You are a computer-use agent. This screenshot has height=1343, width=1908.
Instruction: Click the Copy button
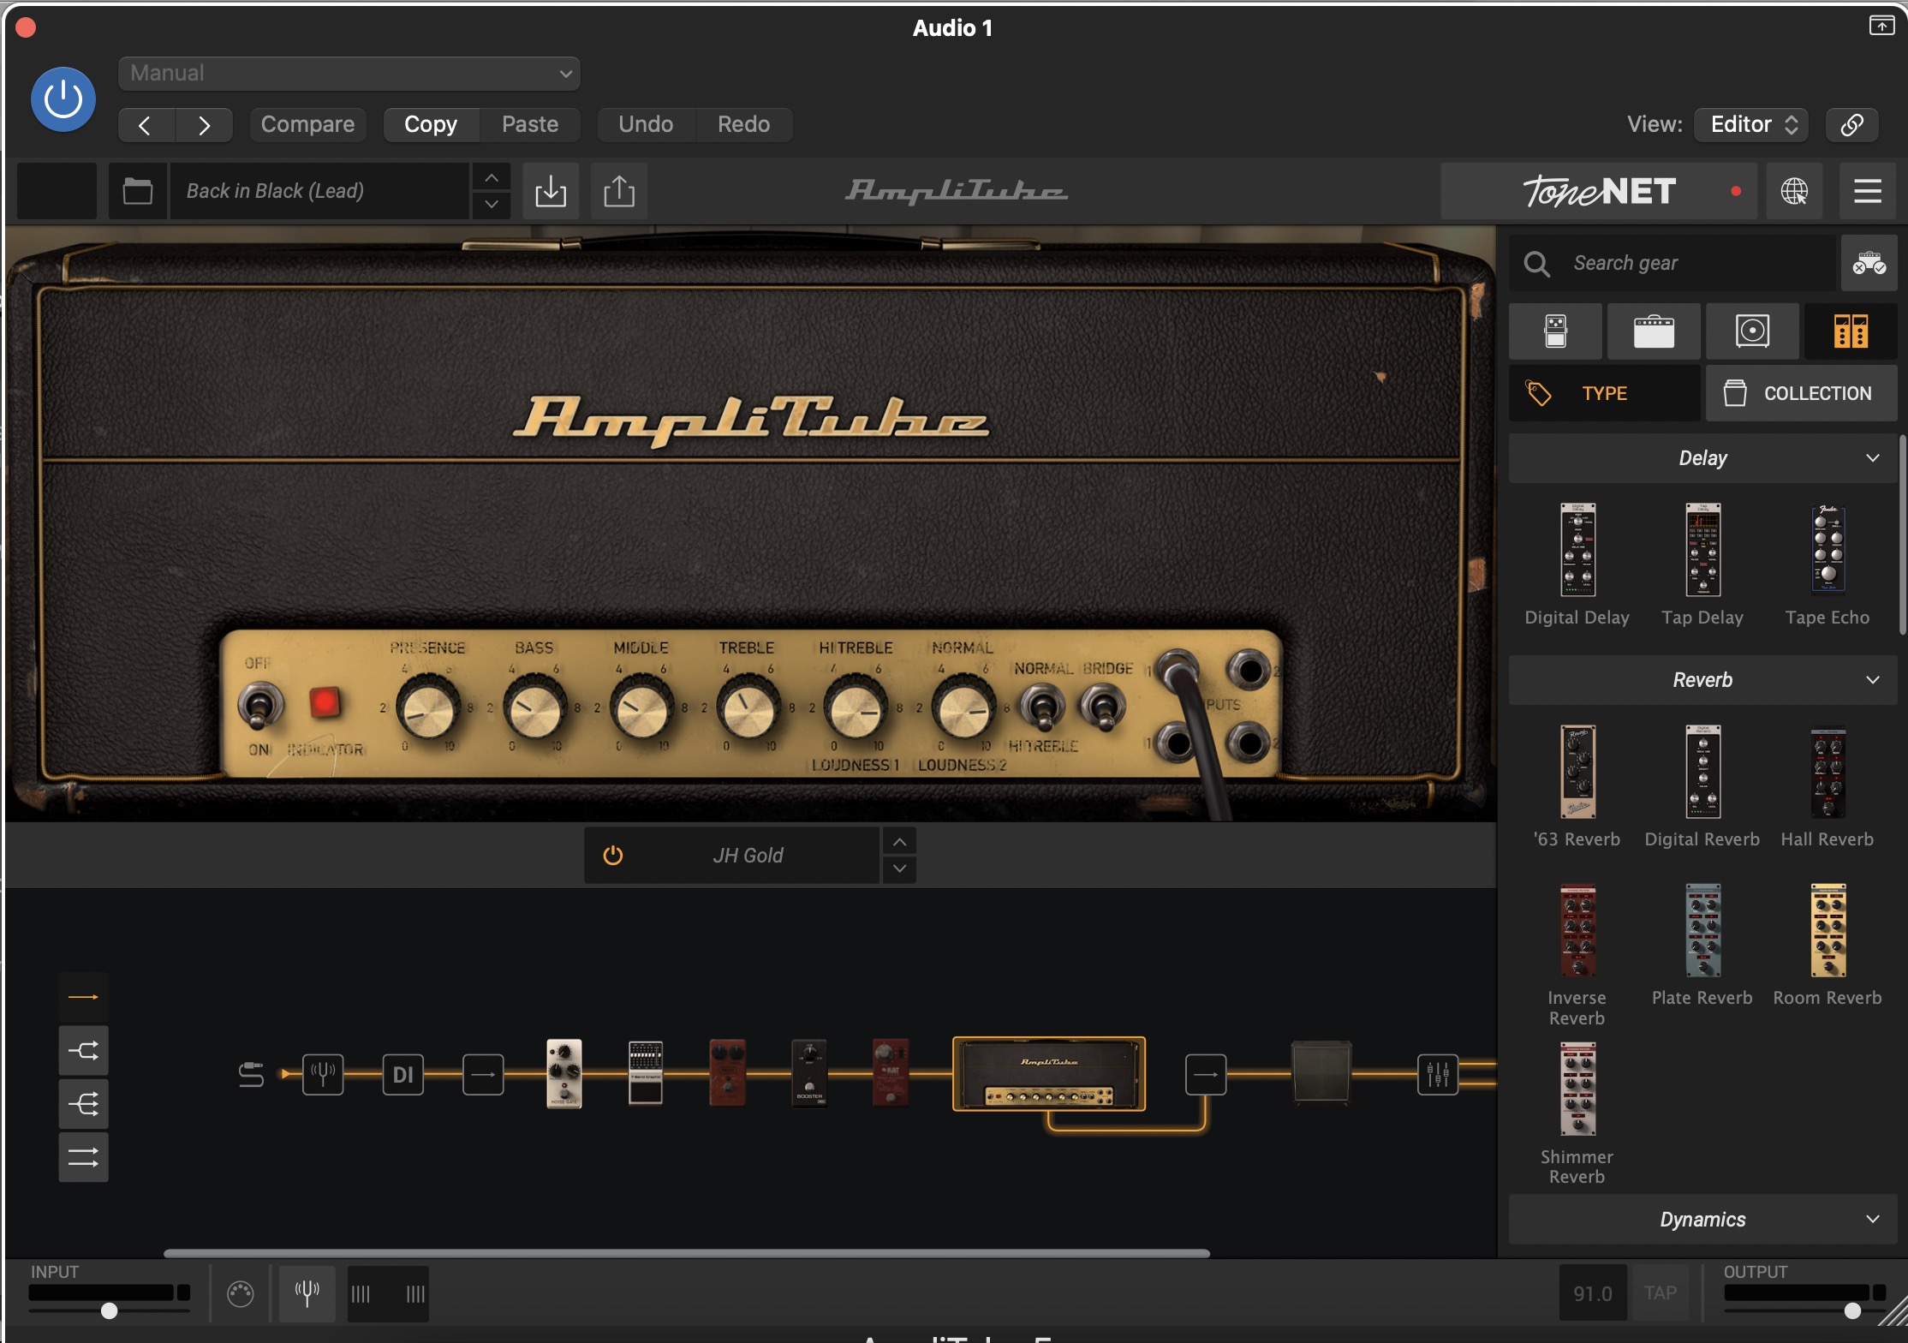[431, 125]
